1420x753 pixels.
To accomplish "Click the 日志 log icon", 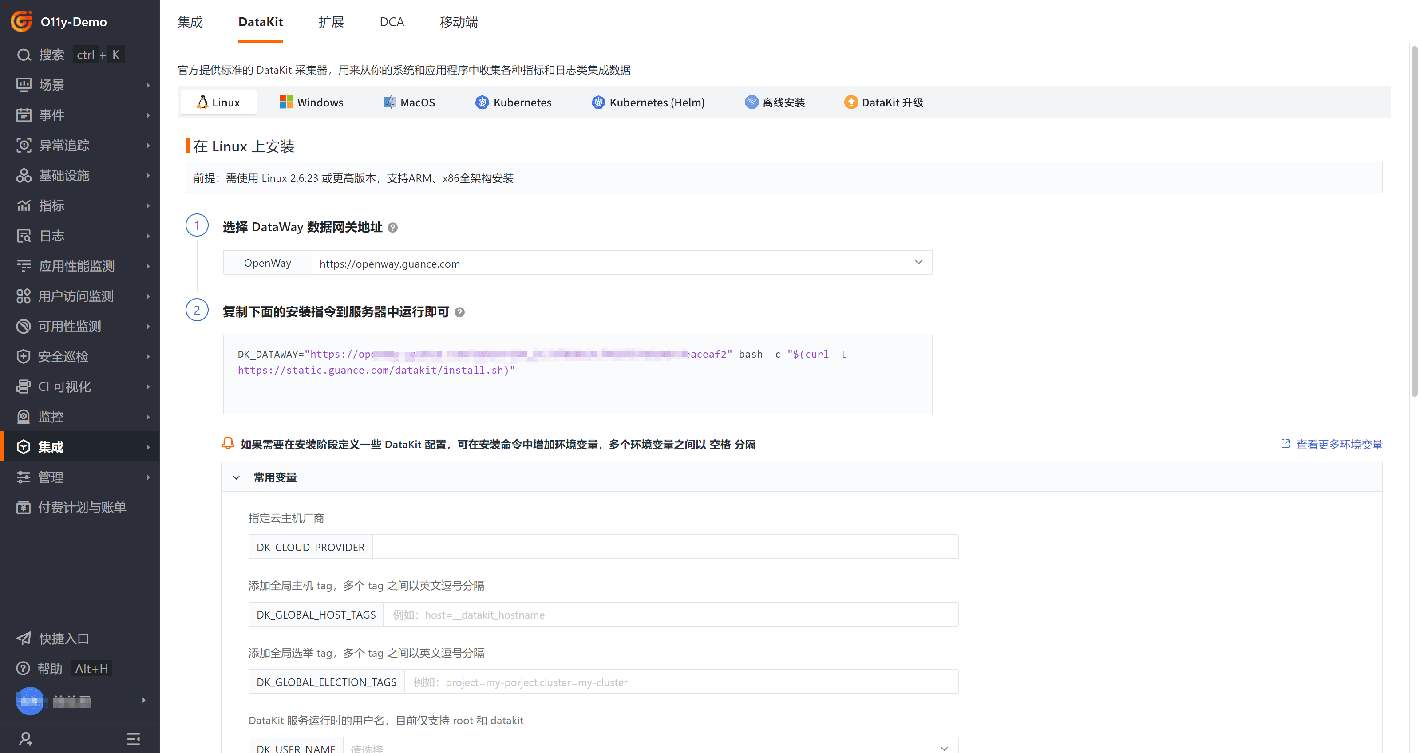I will tap(24, 236).
